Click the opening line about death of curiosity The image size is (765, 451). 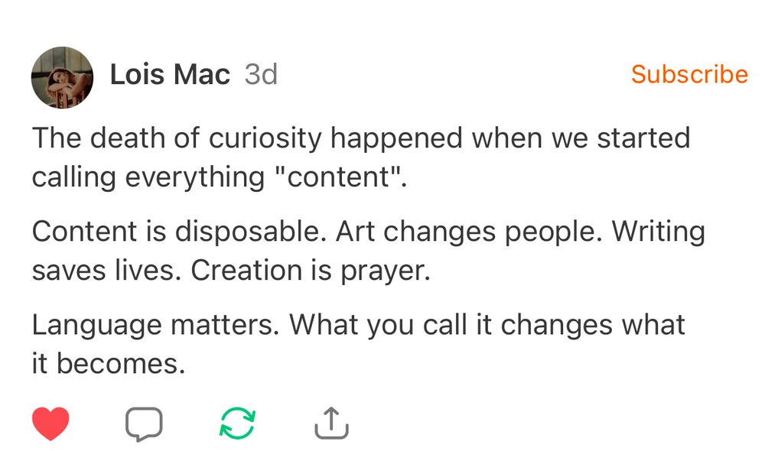click(x=360, y=138)
